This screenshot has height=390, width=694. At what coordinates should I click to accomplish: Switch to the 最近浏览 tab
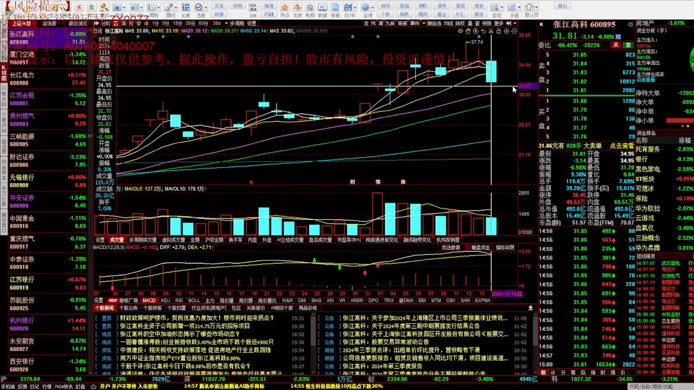78,23
